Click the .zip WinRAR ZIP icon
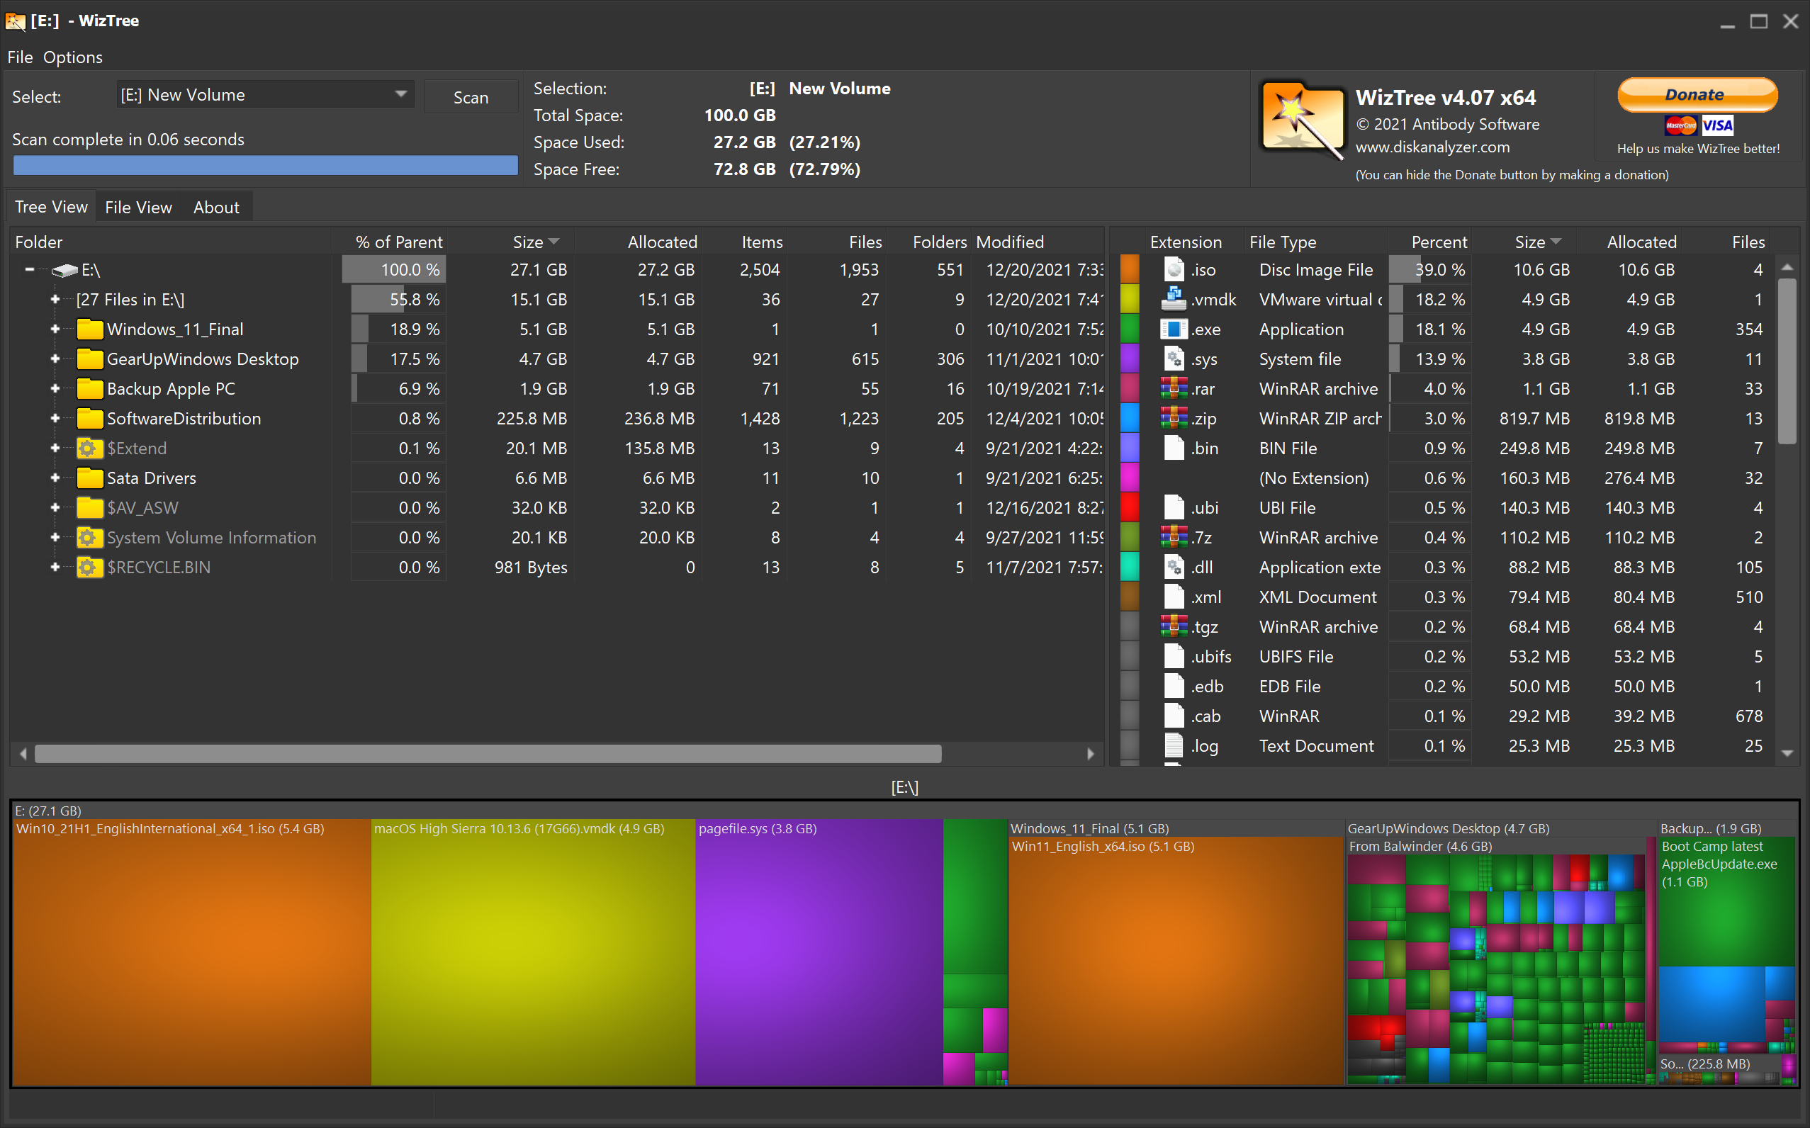The width and height of the screenshot is (1810, 1128). click(x=1174, y=419)
